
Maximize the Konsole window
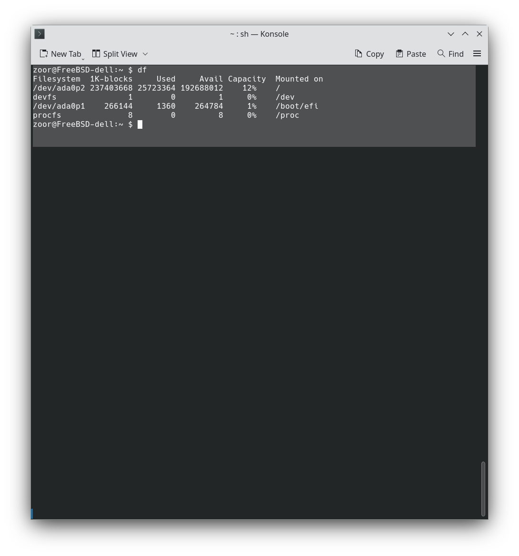(x=465, y=34)
